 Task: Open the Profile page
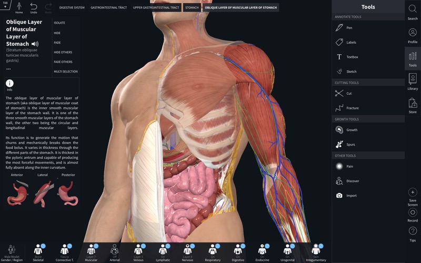413,35
